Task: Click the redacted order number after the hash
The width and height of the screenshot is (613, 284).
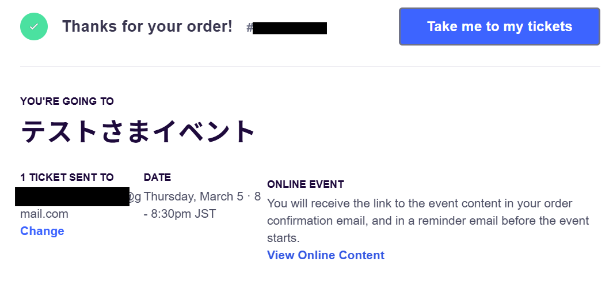Action: tap(290, 28)
